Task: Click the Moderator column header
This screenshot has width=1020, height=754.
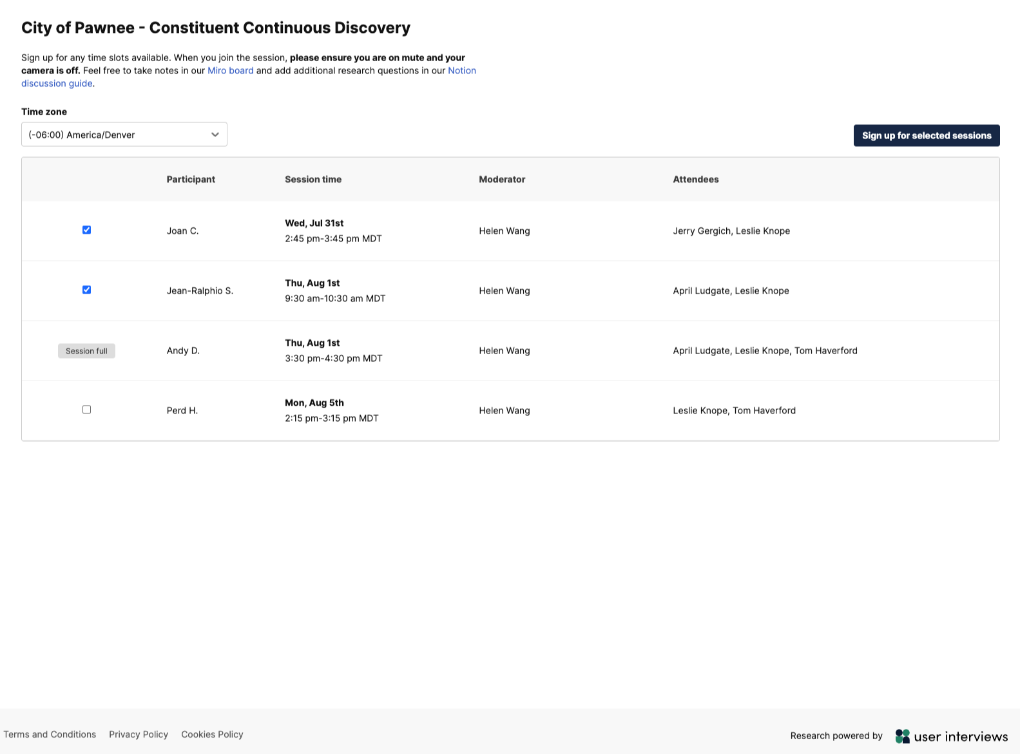Action: pyautogui.click(x=502, y=179)
